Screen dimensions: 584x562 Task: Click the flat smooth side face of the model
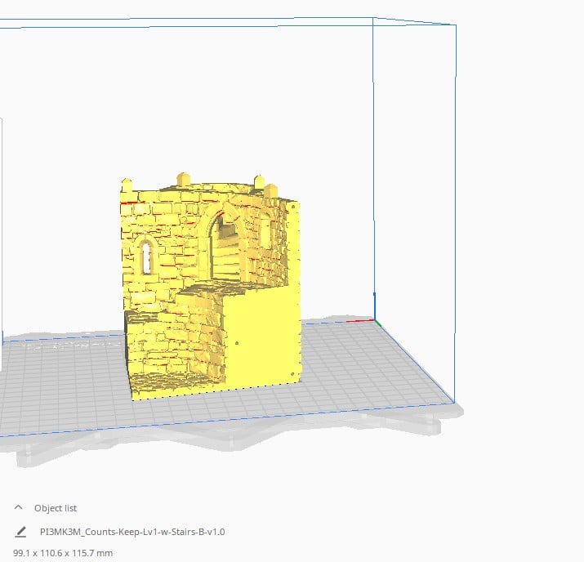(263, 339)
